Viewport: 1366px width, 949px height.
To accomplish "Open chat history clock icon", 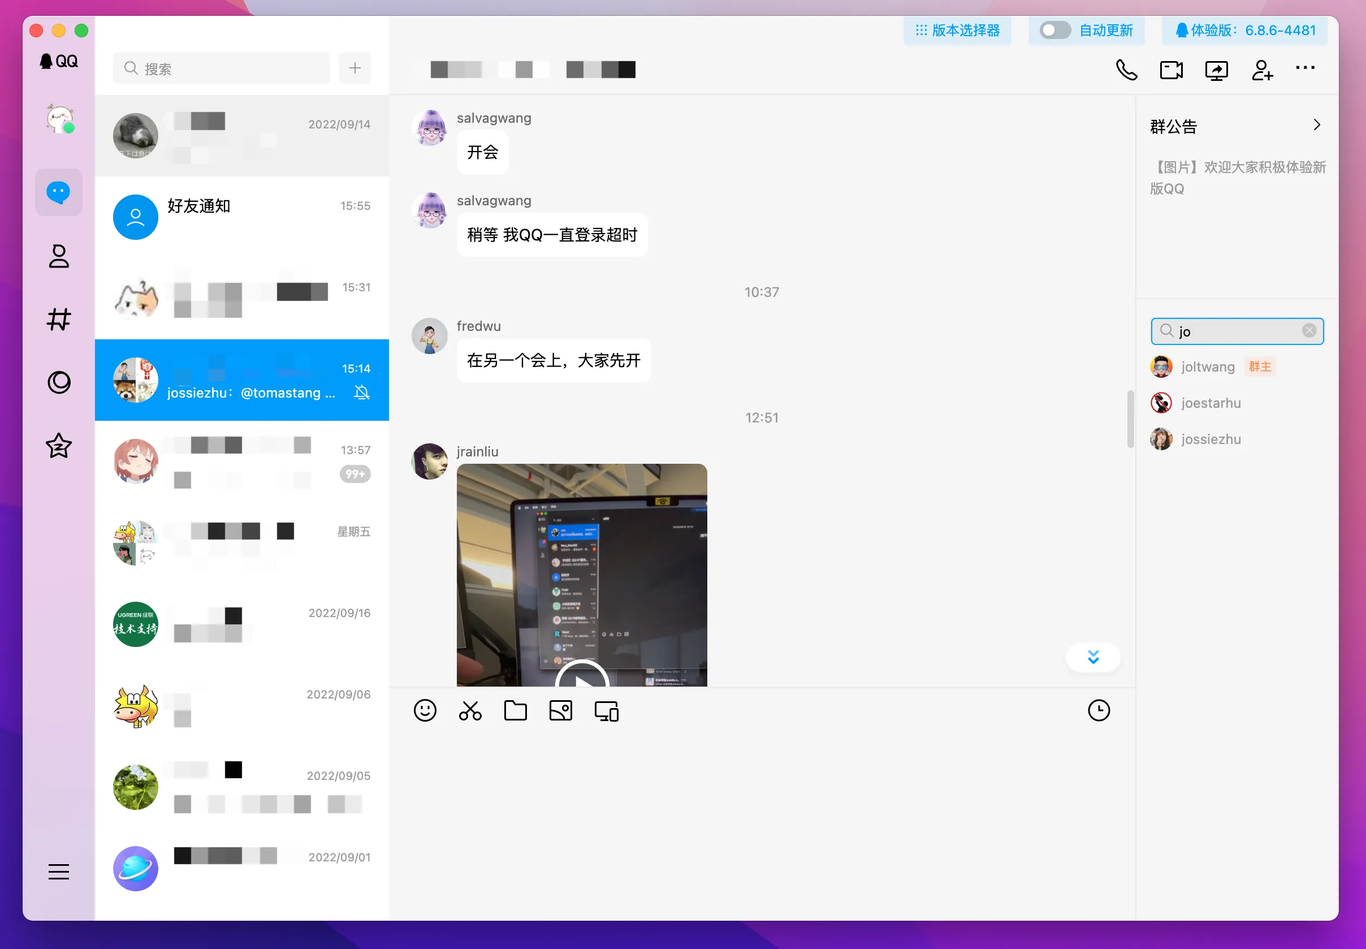I will pyautogui.click(x=1099, y=710).
